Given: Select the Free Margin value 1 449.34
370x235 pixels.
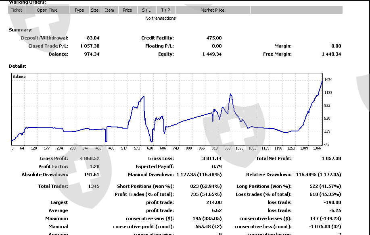Looking at the screenshot, I should (x=331, y=54).
